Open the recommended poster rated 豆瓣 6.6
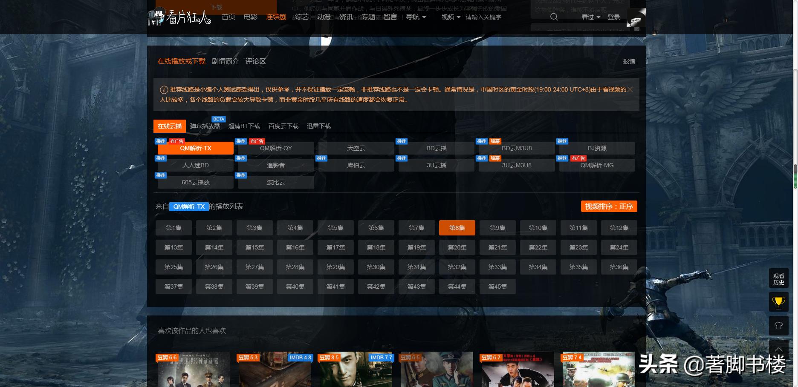Viewport: 798px width, 387px height. [194, 370]
